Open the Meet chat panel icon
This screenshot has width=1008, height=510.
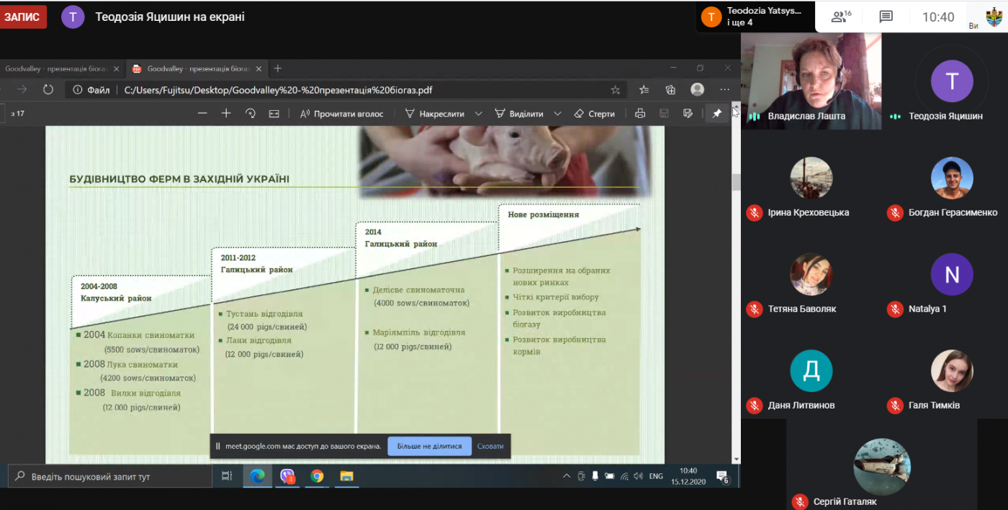(x=886, y=17)
